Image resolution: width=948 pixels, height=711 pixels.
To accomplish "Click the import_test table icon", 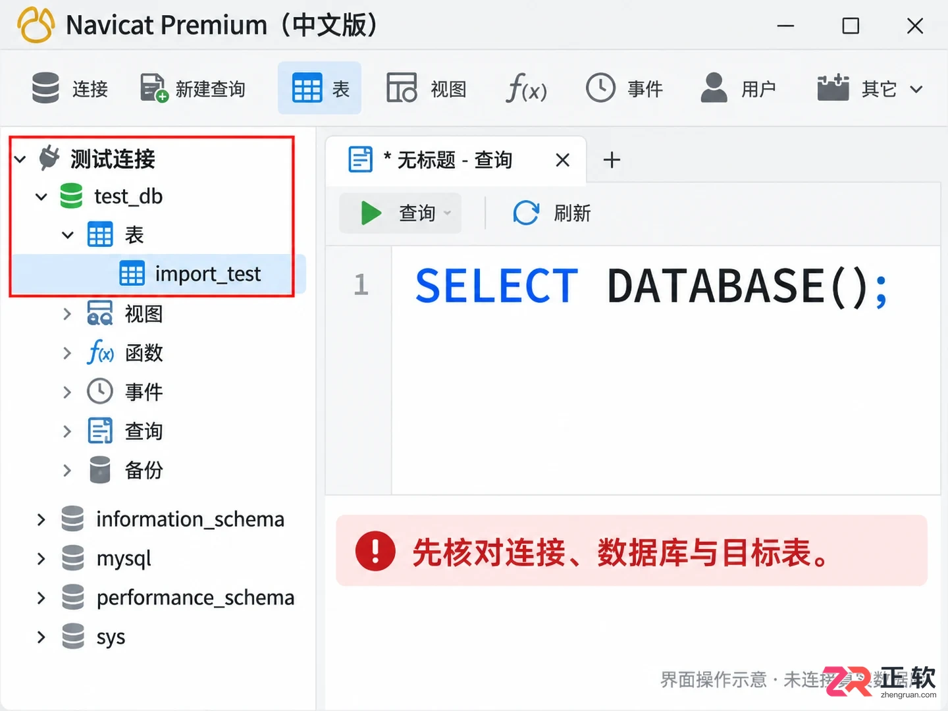I will tap(132, 274).
